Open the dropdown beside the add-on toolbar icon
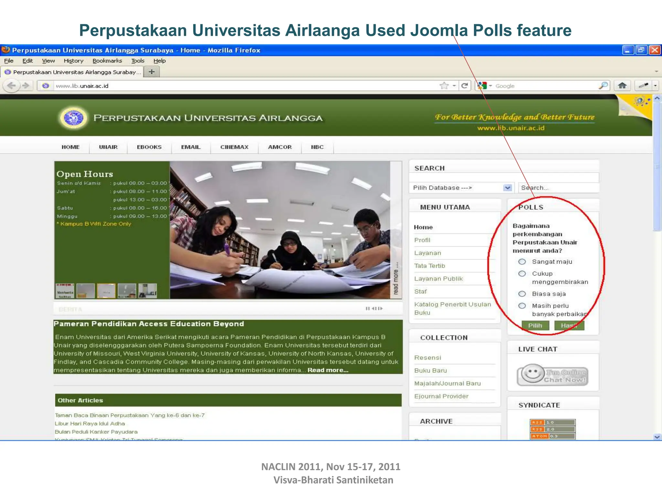The height and width of the screenshot is (496, 662). pyautogui.click(x=655, y=86)
